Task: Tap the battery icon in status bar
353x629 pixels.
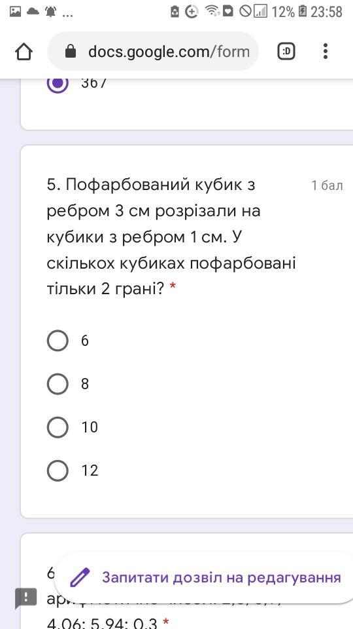Action: coord(303,12)
